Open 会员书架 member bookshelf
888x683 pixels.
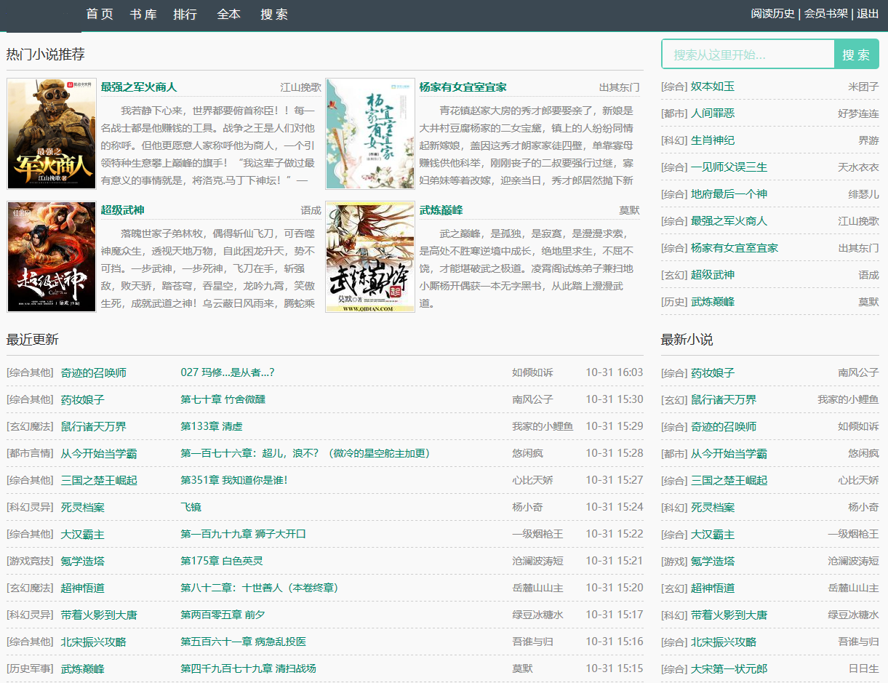click(825, 14)
